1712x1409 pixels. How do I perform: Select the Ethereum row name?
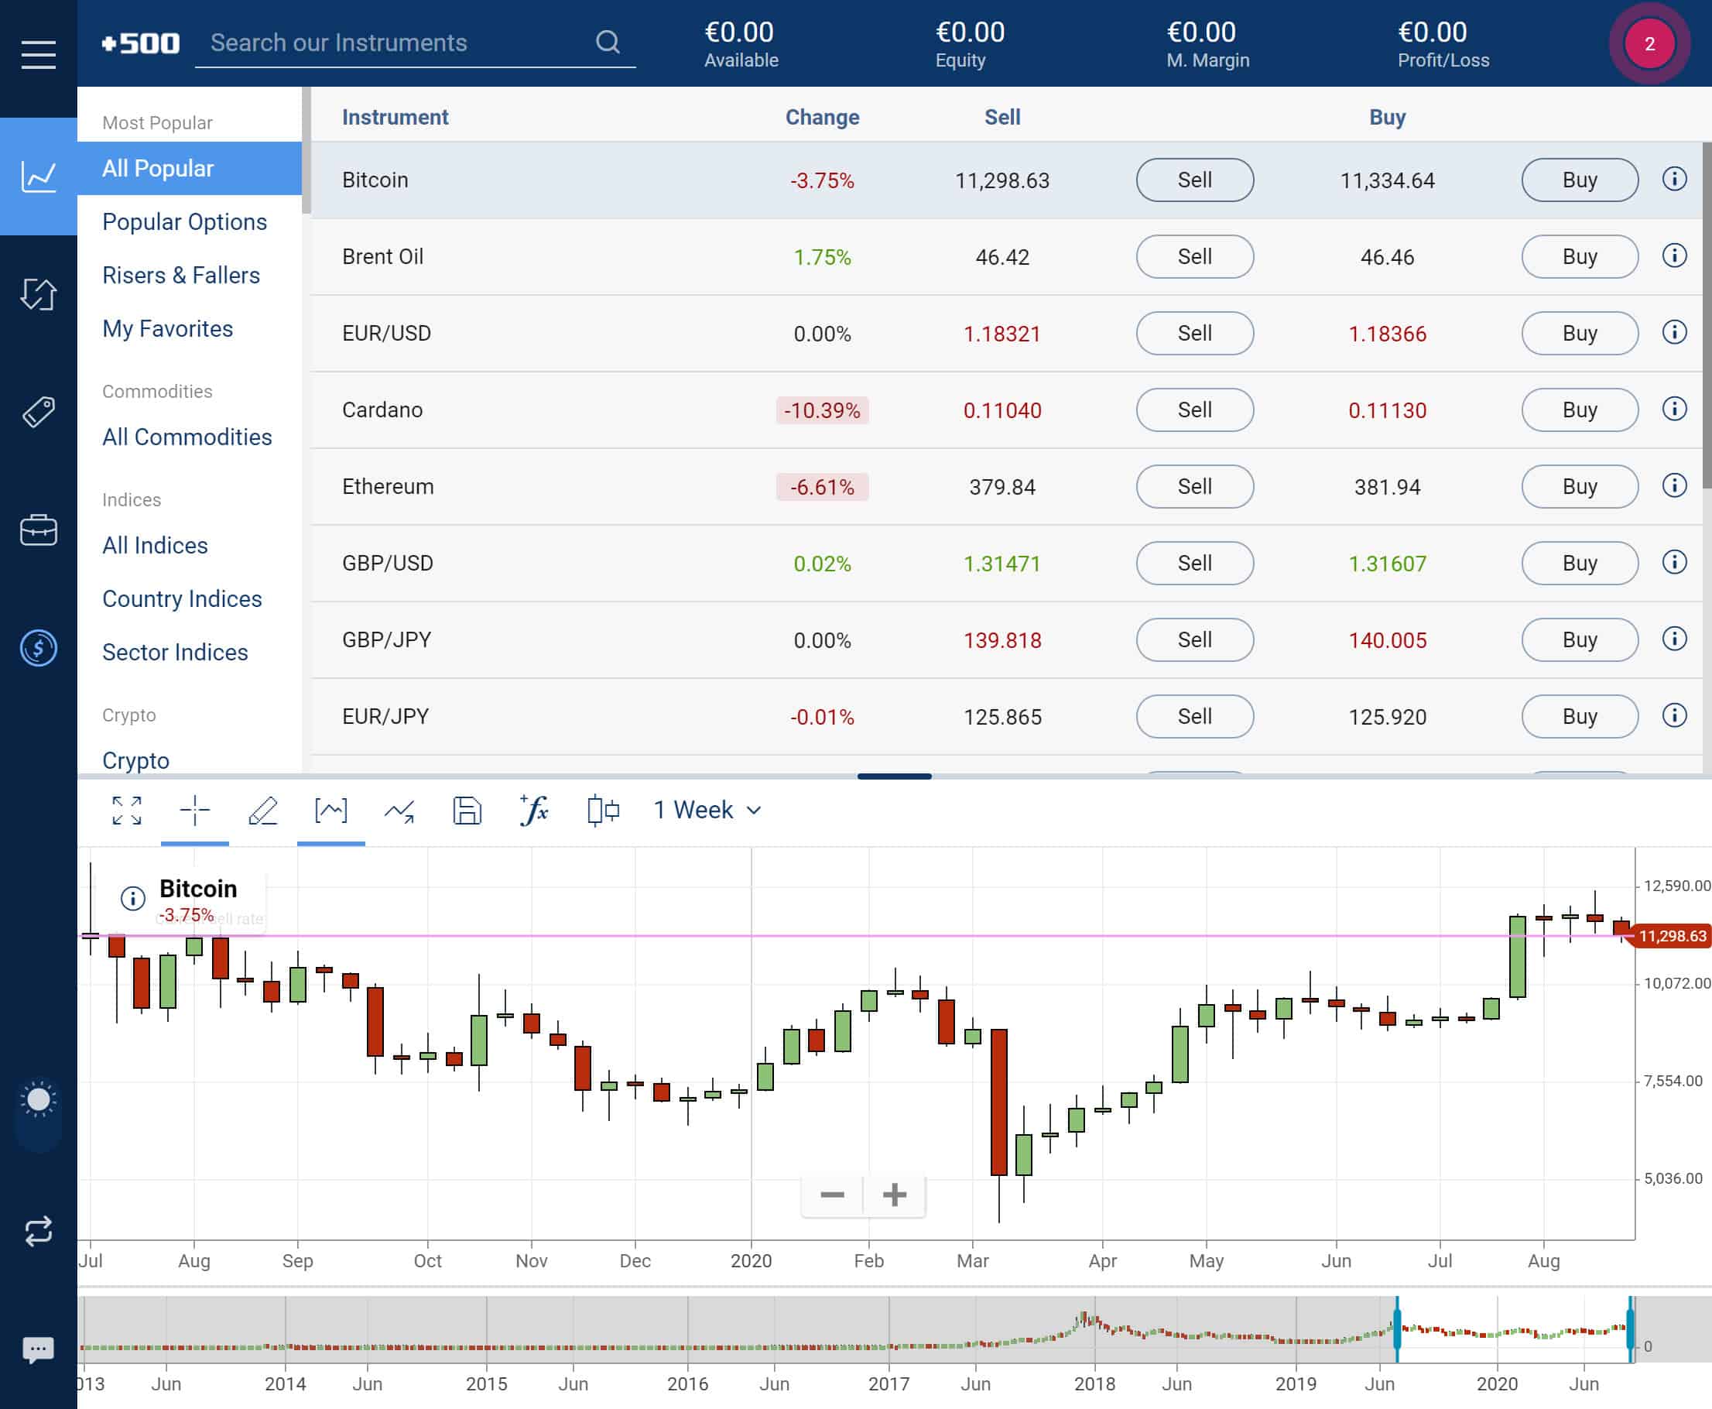click(388, 486)
